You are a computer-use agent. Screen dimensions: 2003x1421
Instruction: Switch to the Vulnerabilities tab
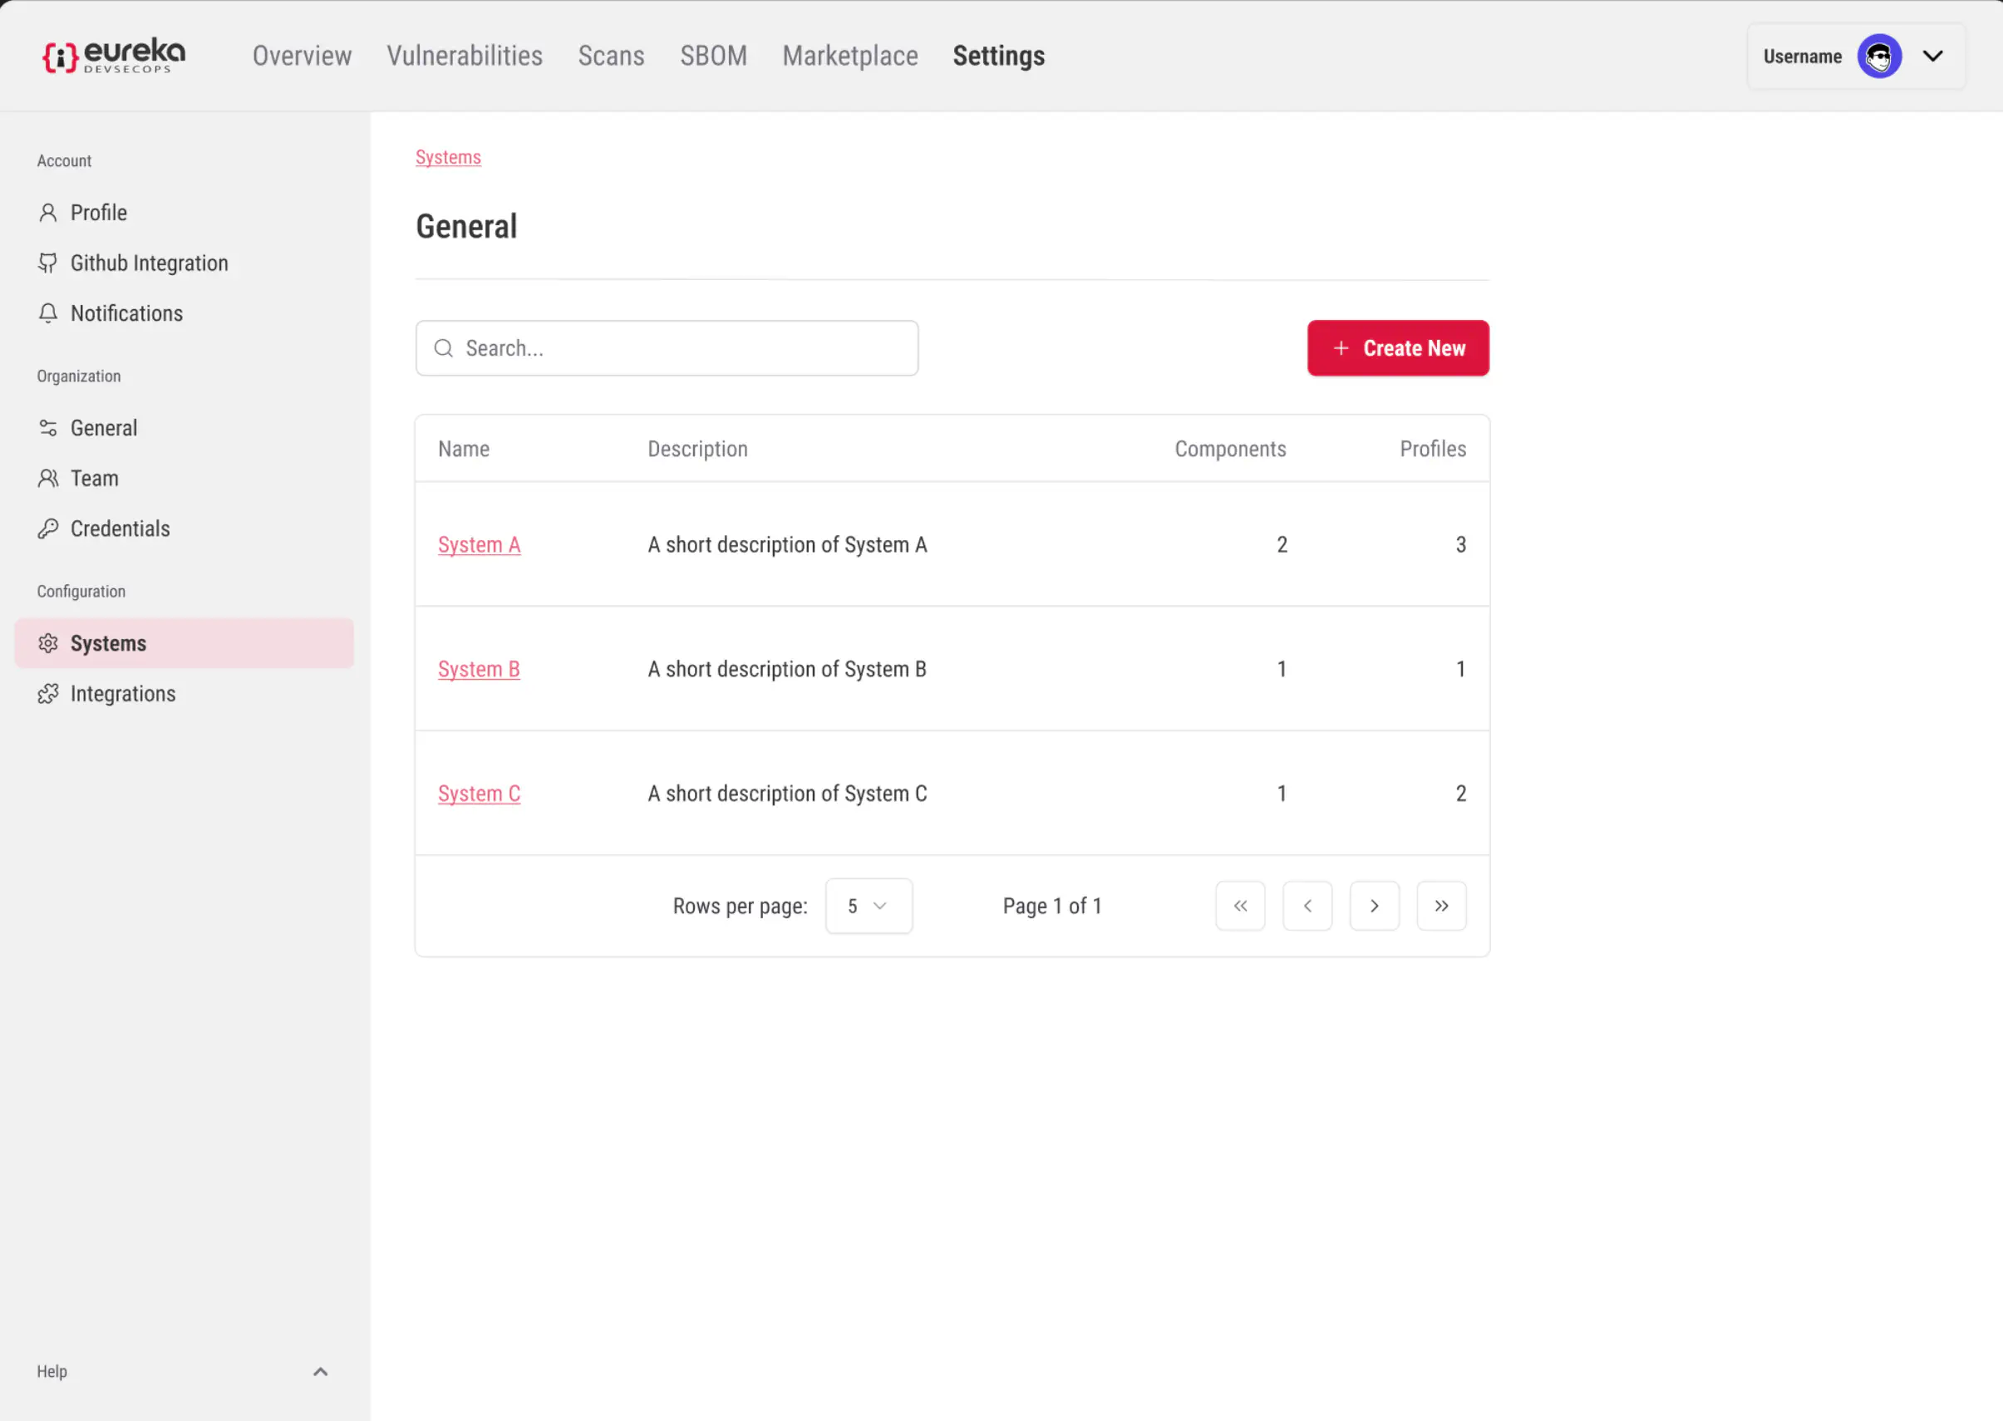[465, 56]
